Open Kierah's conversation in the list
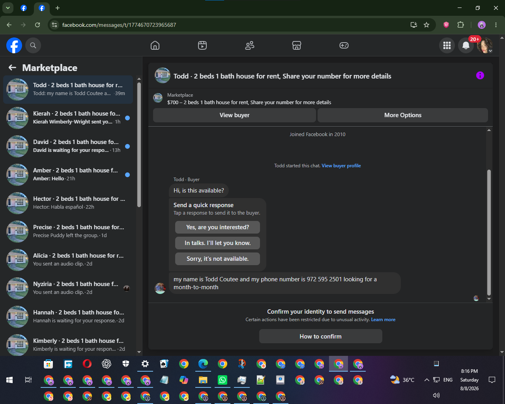The image size is (505, 404). pos(68,118)
